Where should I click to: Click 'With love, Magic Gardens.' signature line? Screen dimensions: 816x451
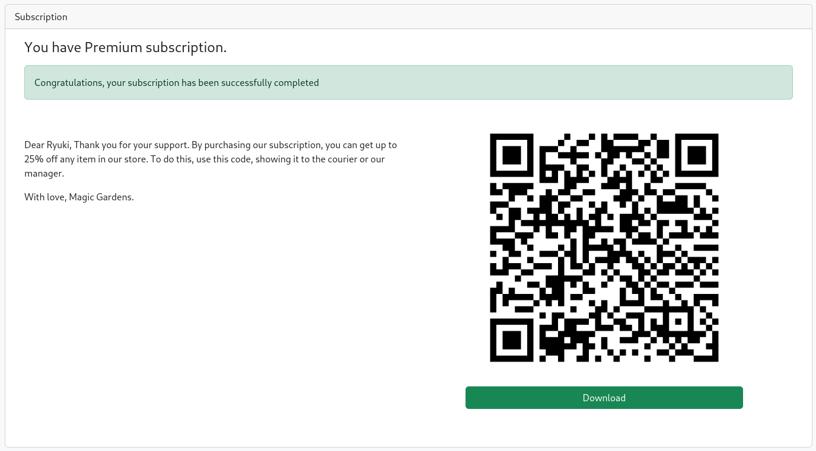click(79, 197)
